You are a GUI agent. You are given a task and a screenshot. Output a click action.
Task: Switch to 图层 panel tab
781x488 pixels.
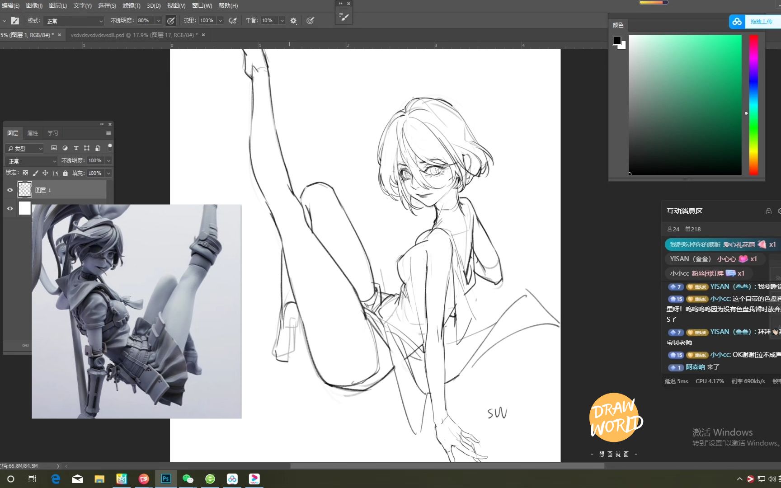13,133
